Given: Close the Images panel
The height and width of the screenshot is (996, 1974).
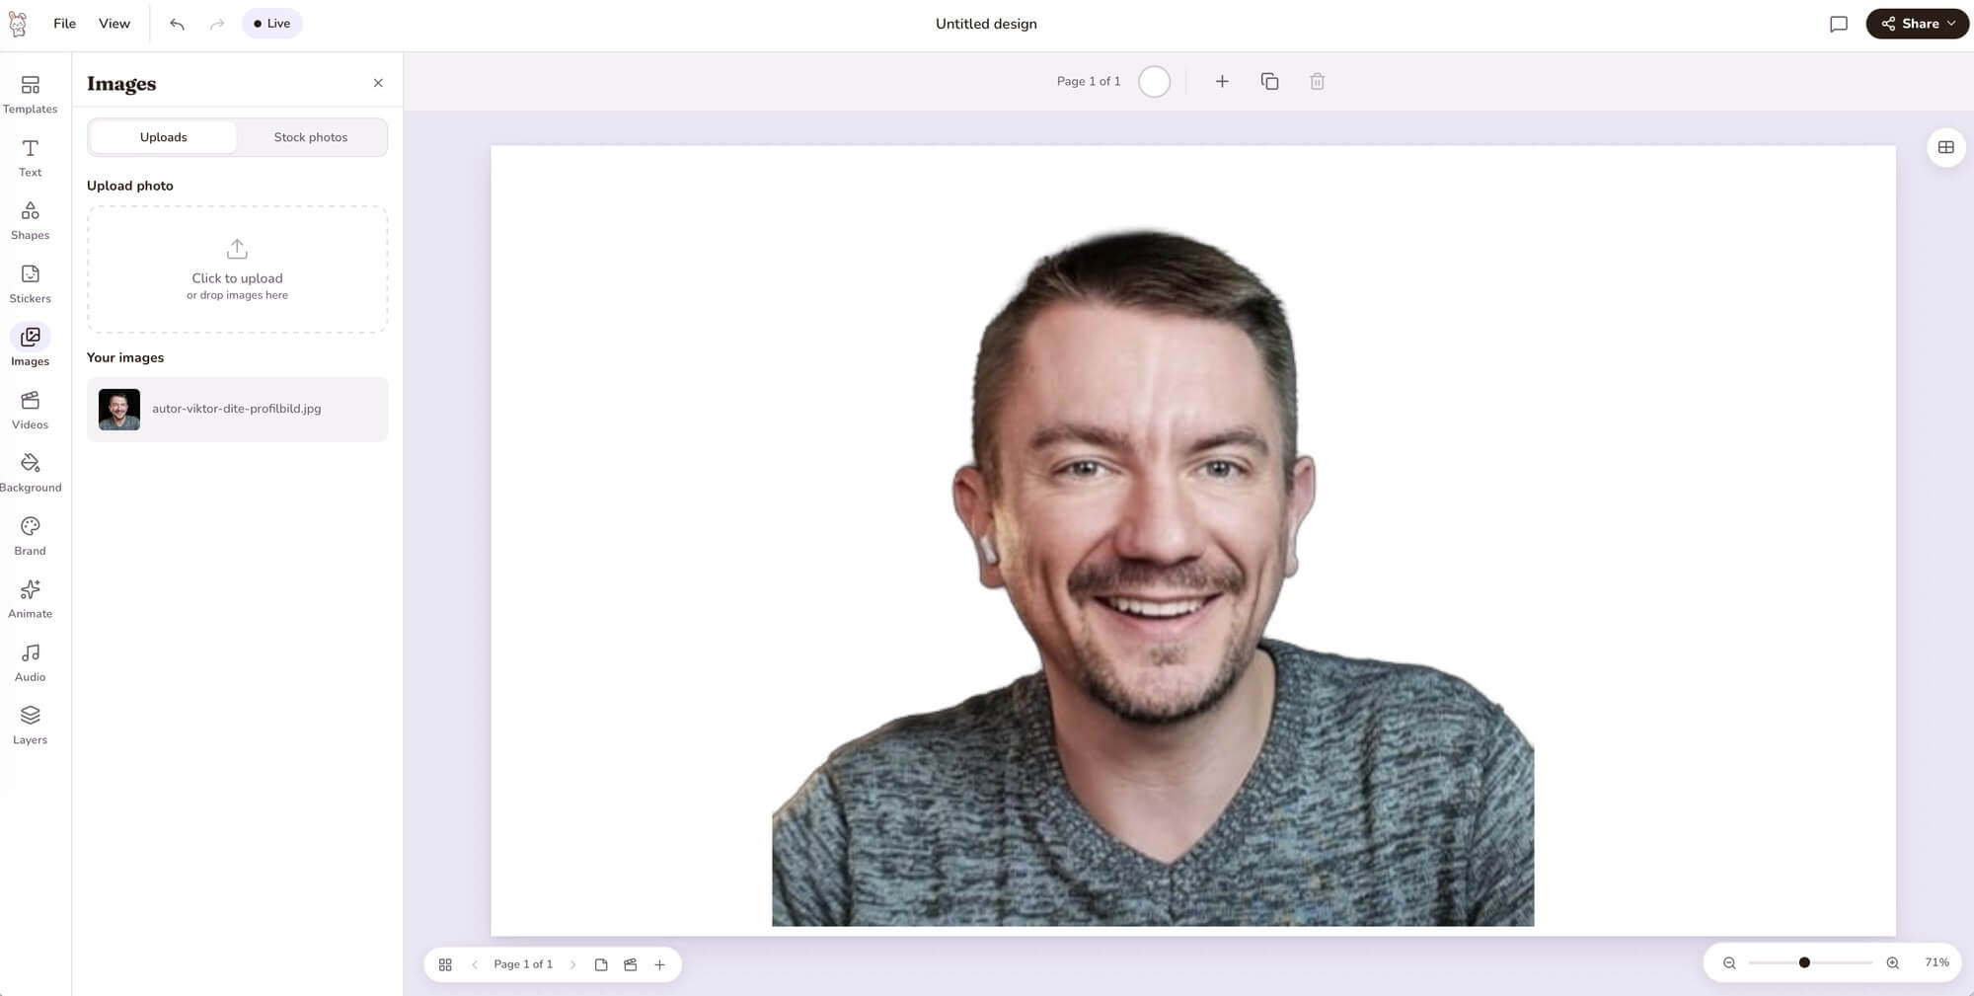Looking at the screenshot, I should coord(378,83).
